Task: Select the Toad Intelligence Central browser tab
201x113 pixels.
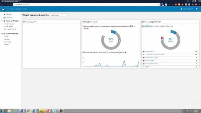Action: coord(11,1)
